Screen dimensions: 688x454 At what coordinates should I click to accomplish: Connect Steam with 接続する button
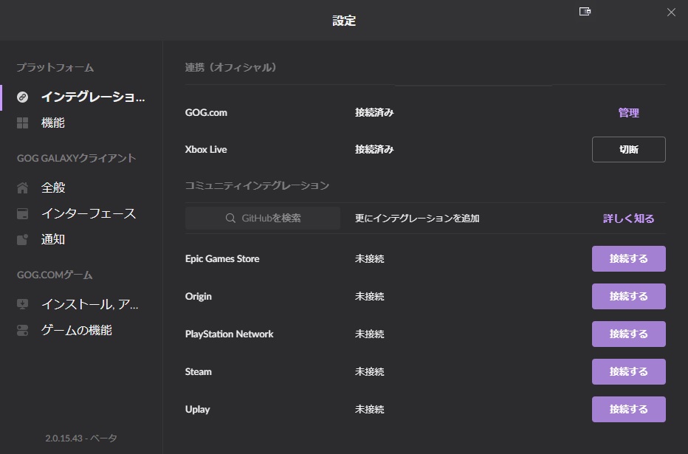click(x=629, y=372)
